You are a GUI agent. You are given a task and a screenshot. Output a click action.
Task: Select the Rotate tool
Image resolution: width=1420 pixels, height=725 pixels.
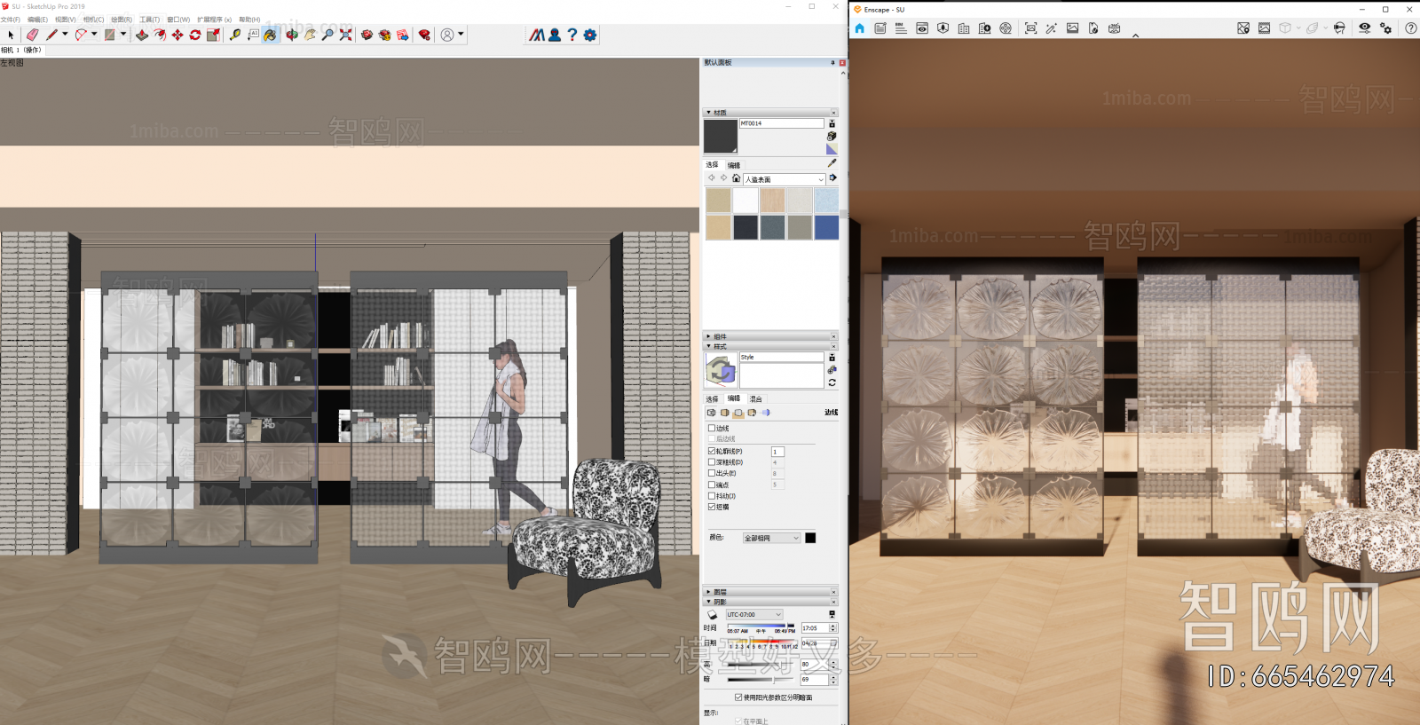(195, 35)
